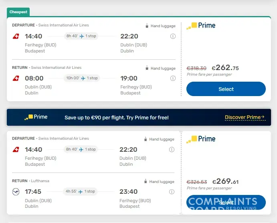The width and height of the screenshot is (277, 223).
Task: Click info icon on Lufthansa return flight
Action: tap(172, 192)
